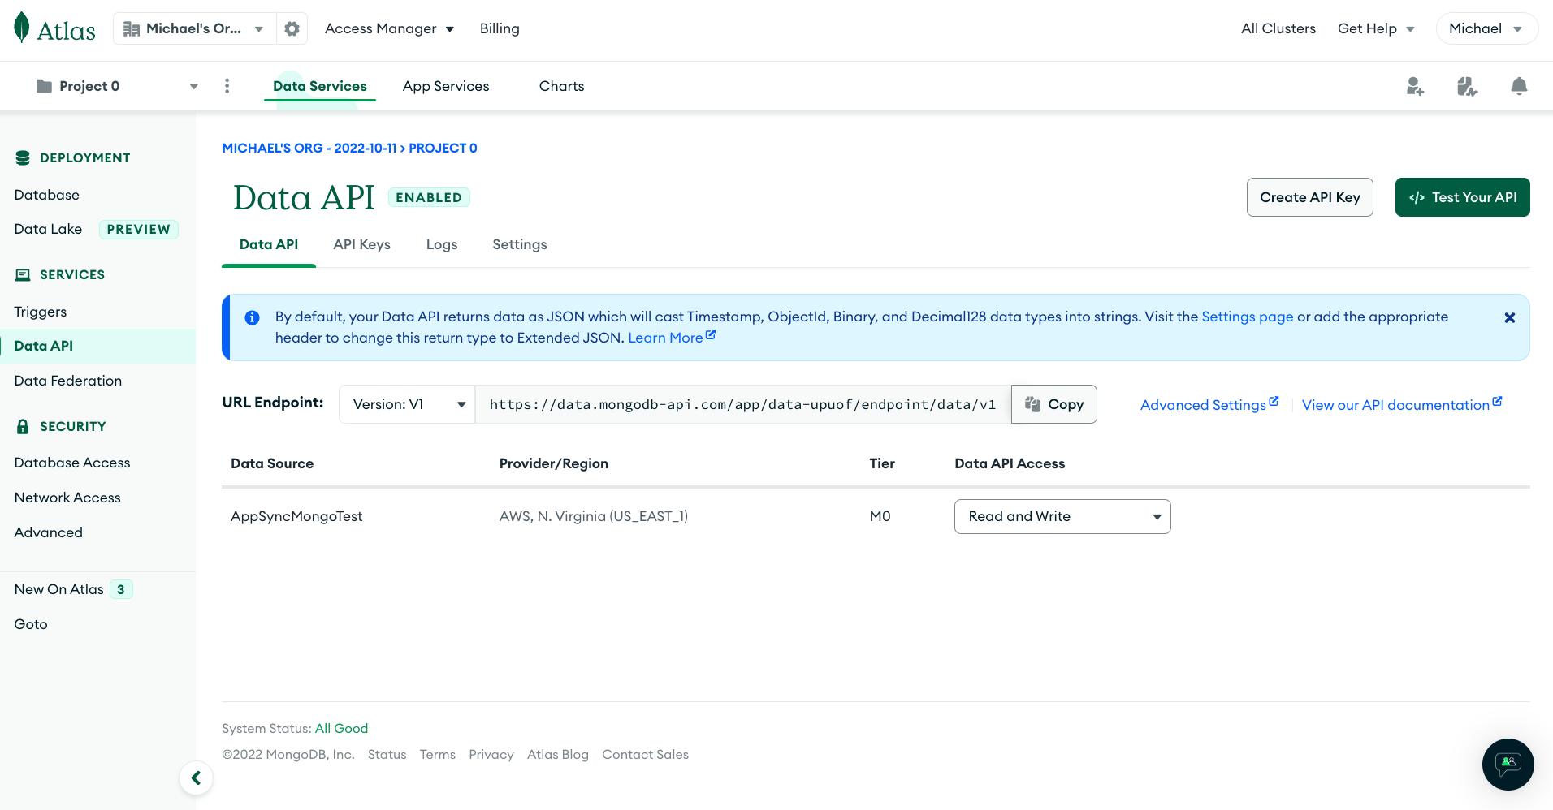The image size is (1553, 810).
Task: View our API documentation link
Action: pos(1402,404)
